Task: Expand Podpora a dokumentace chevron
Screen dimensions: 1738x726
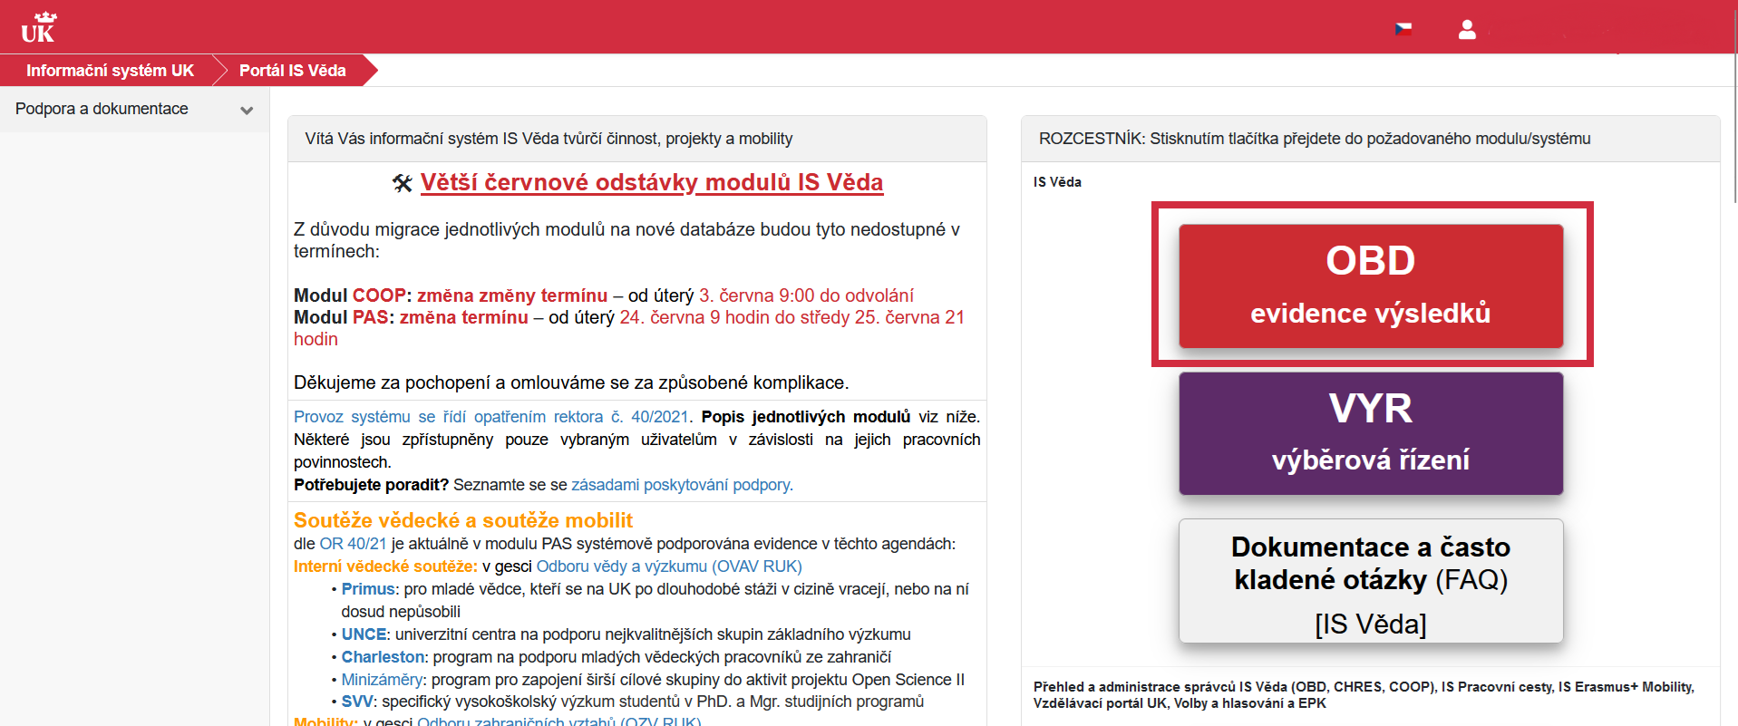Action: point(247,111)
